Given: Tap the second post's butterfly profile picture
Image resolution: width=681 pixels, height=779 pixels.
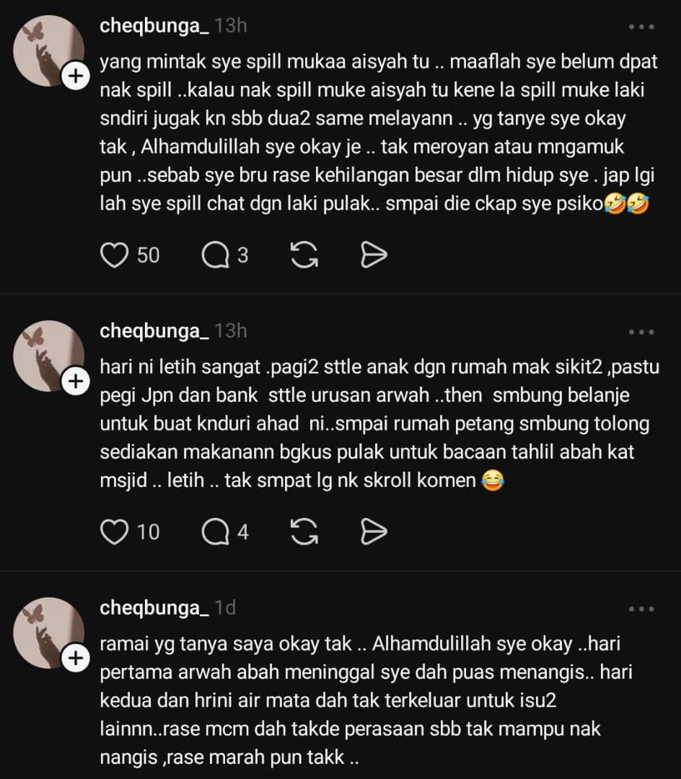Looking at the screenshot, I should coord(48,355).
